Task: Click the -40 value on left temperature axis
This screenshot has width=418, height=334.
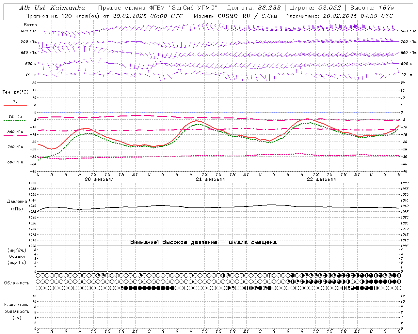Action: tap(34, 171)
